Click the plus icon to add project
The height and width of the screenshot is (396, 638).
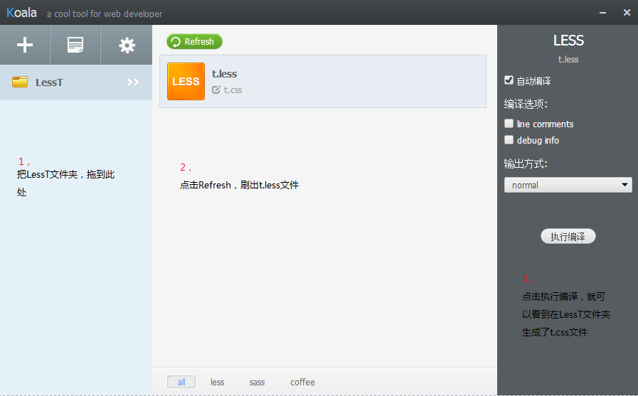coord(25,45)
